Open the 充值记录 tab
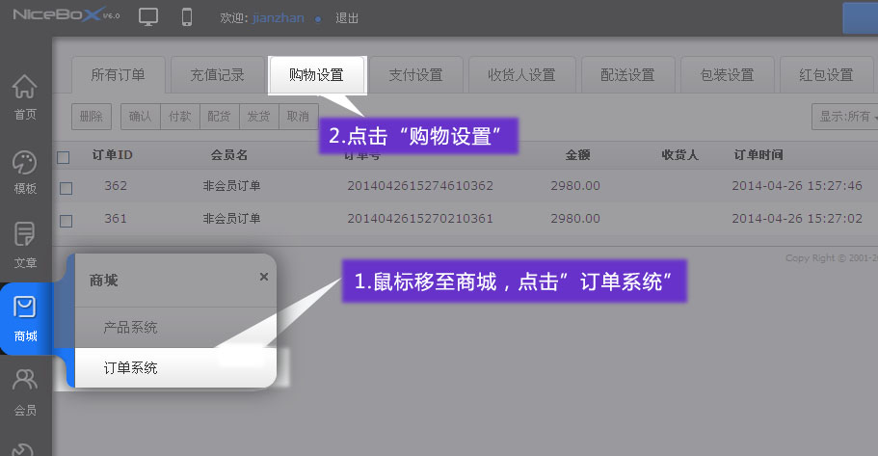The height and width of the screenshot is (456, 878). pos(217,75)
